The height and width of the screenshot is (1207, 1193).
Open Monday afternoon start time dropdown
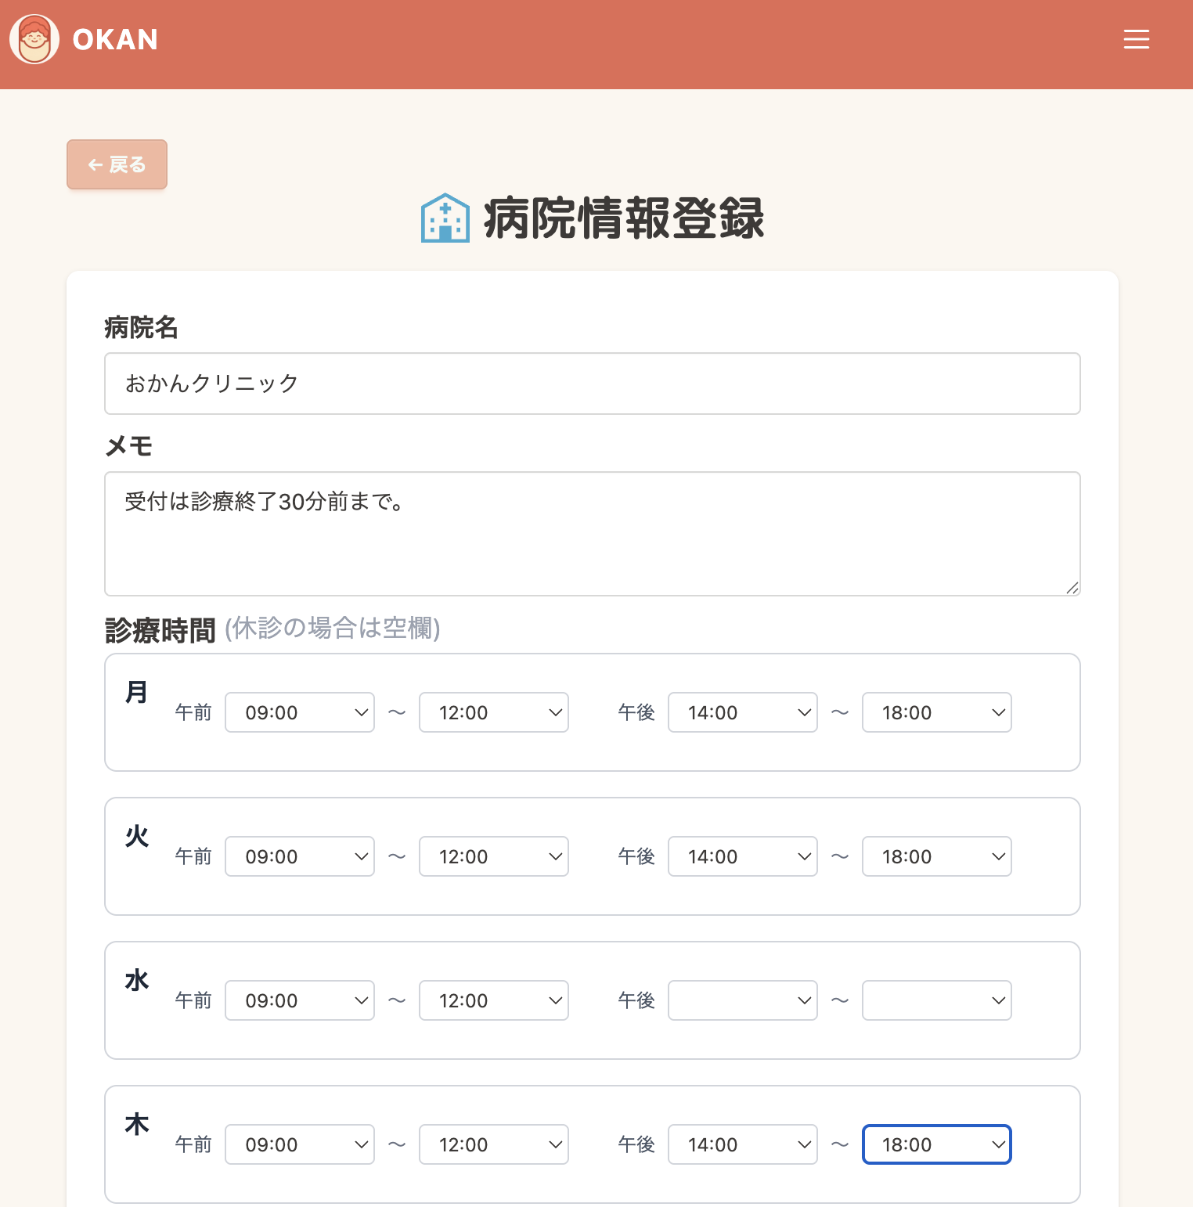(741, 712)
